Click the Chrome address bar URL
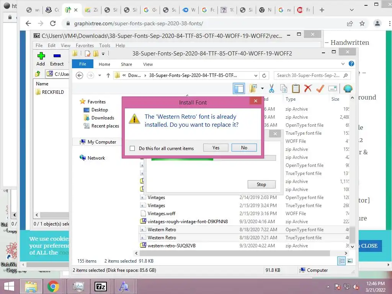392x294 pixels. tap(139, 23)
